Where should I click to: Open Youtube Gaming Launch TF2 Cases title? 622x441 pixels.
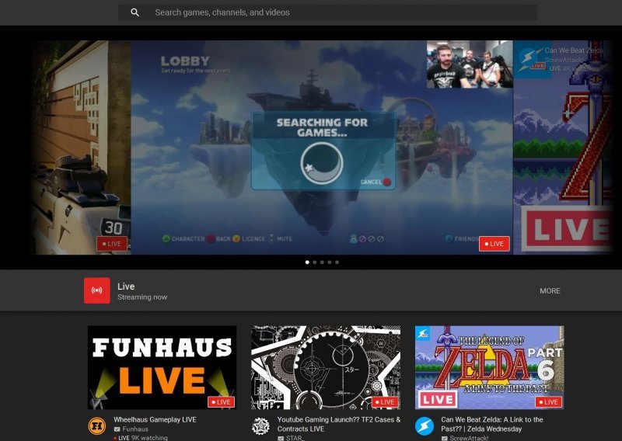[339, 424]
